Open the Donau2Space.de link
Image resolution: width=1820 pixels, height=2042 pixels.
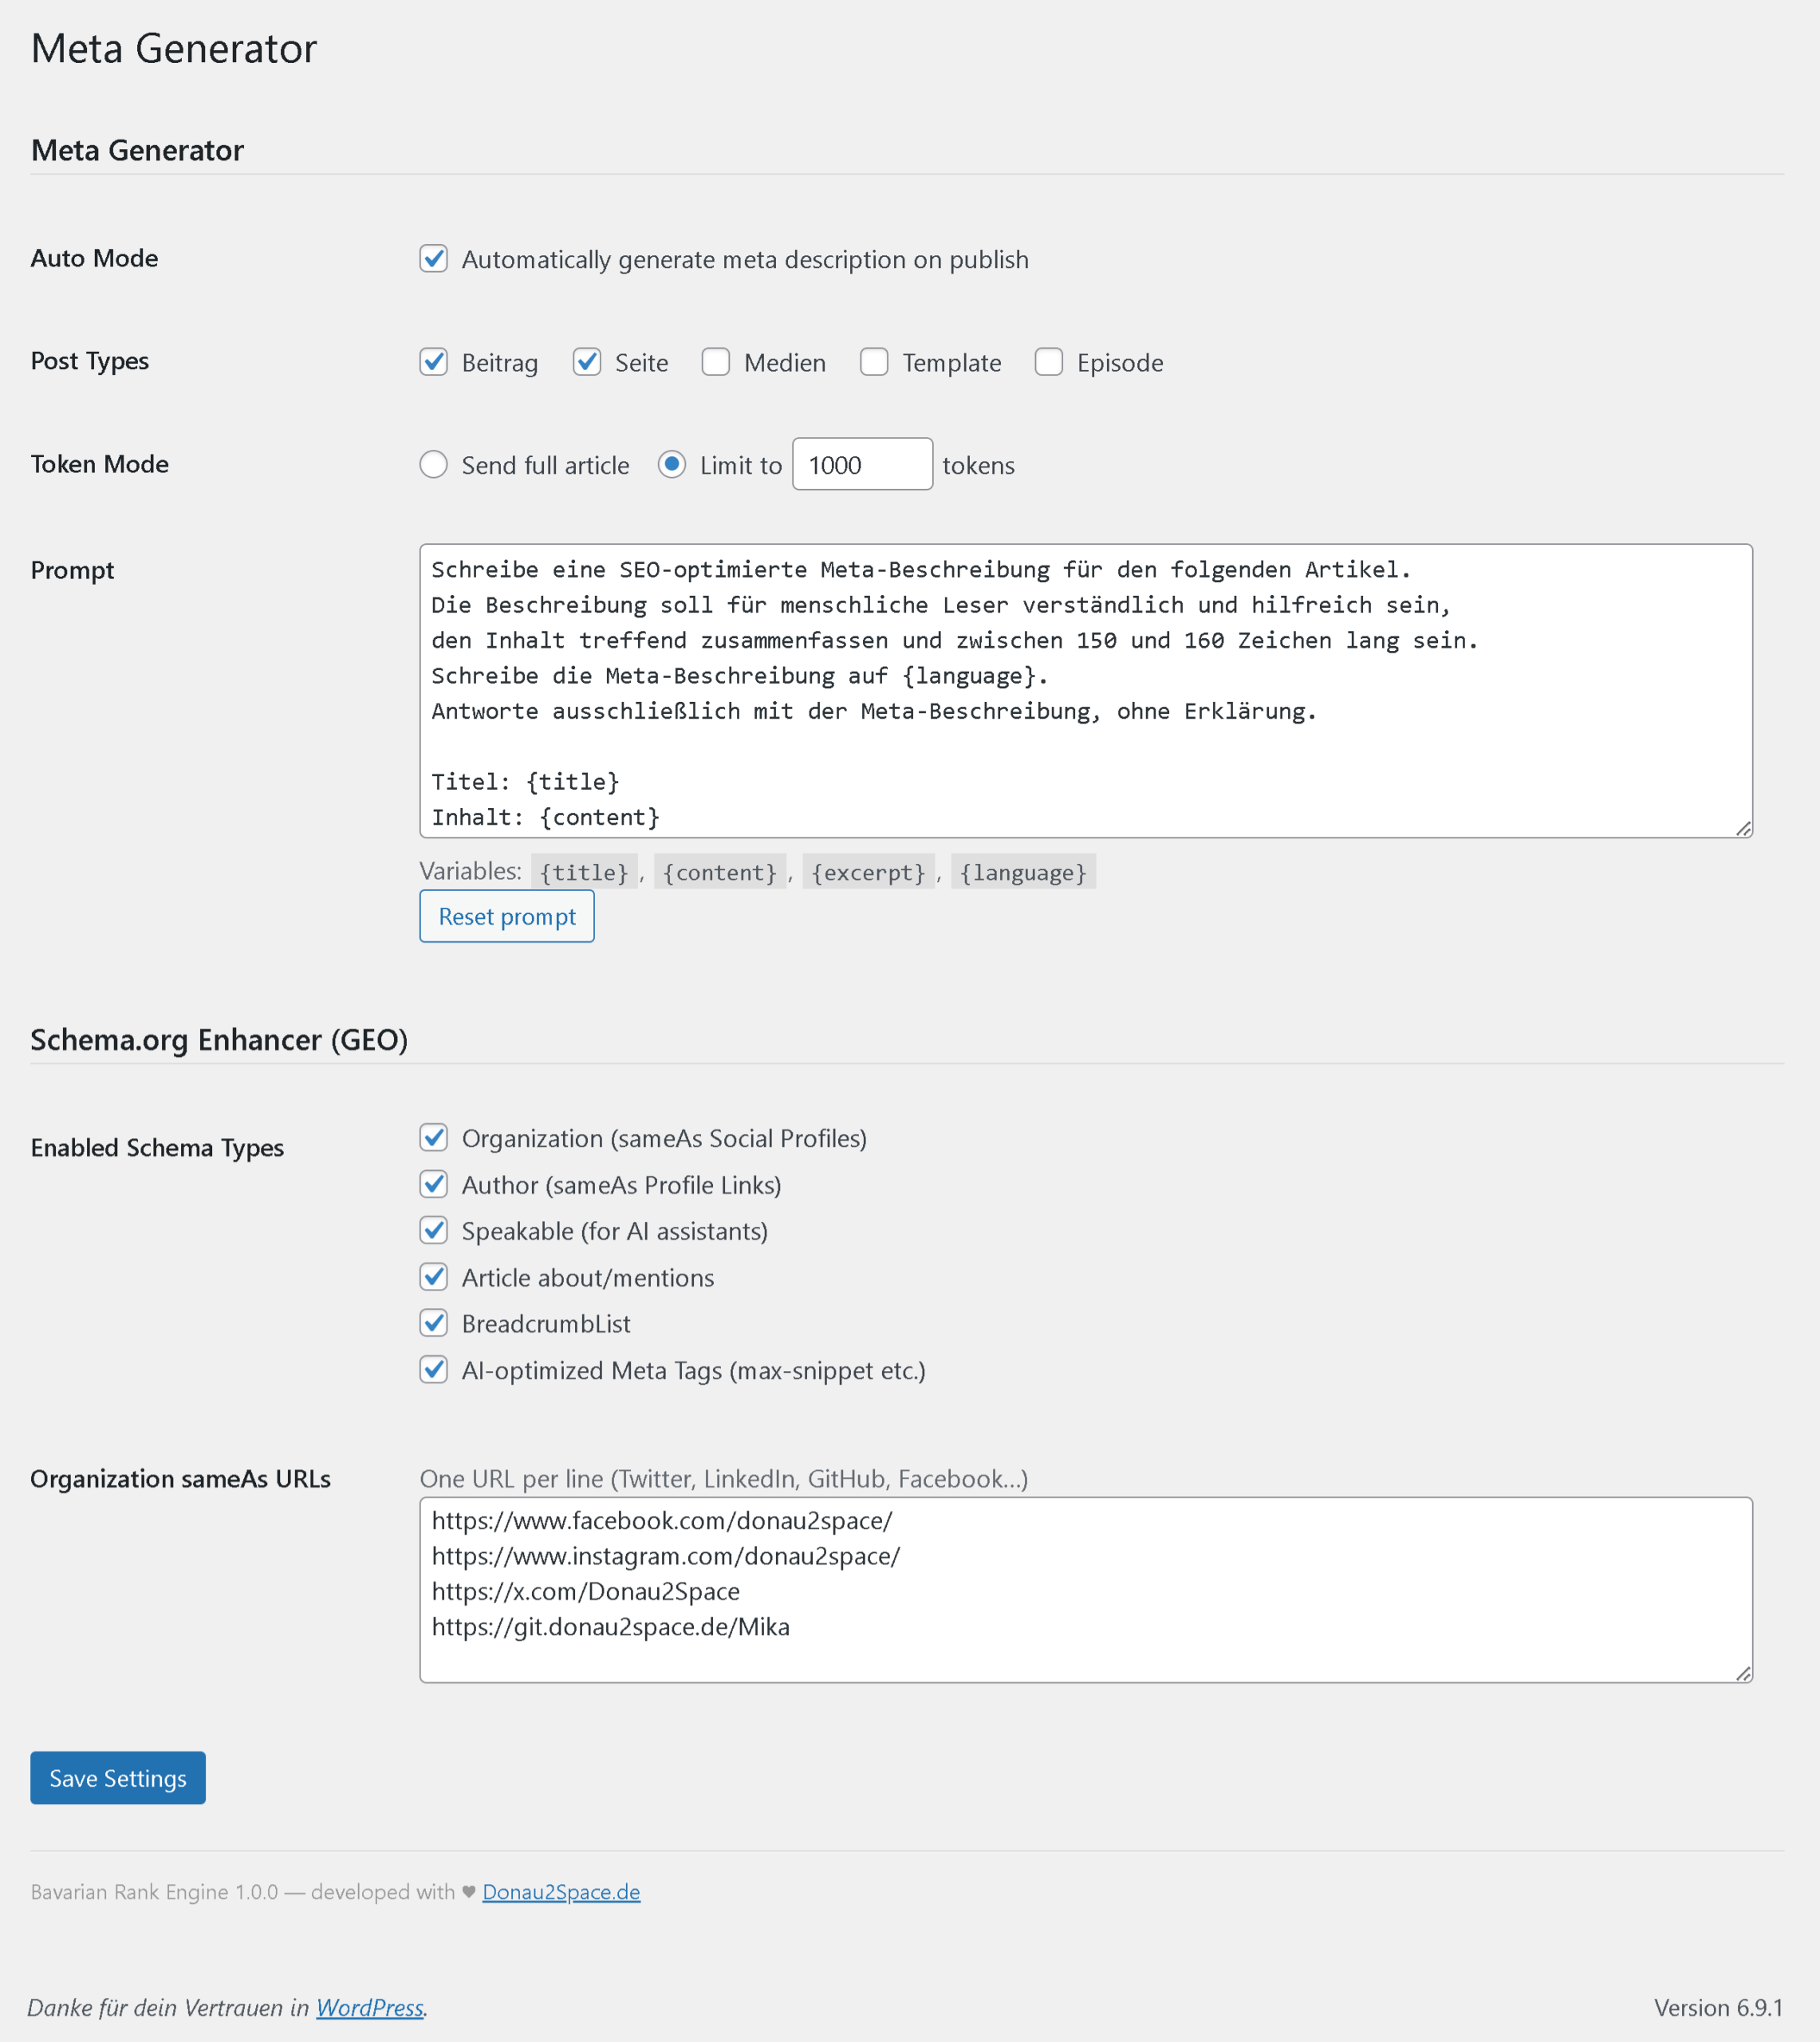(x=561, y=1892)
